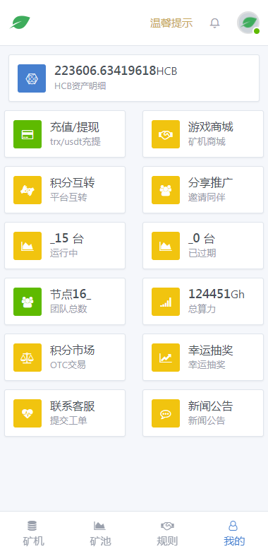
Task: Select the signal bars icon for 总算力
Action: (x=166, y=302)
